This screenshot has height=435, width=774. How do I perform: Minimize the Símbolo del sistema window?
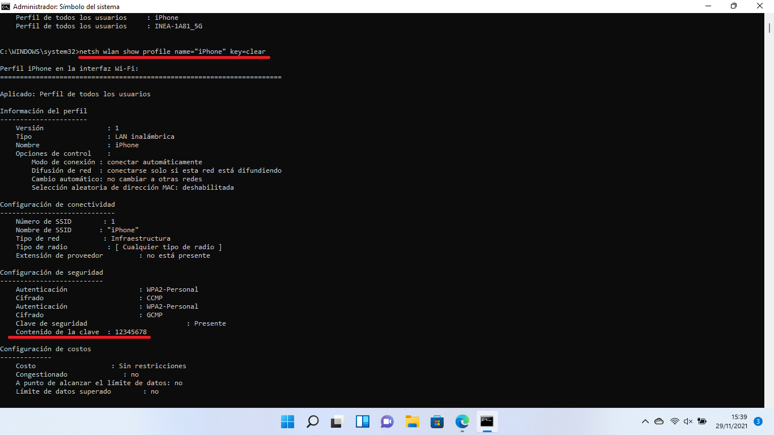pyautogui.click(x=707, y=6)
